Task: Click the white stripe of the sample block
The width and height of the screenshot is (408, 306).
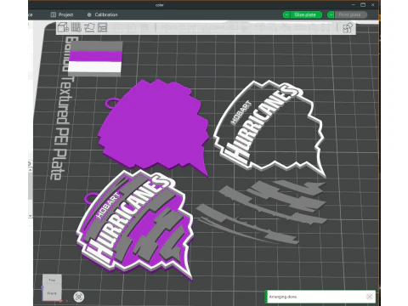Action: coord(95,67)
